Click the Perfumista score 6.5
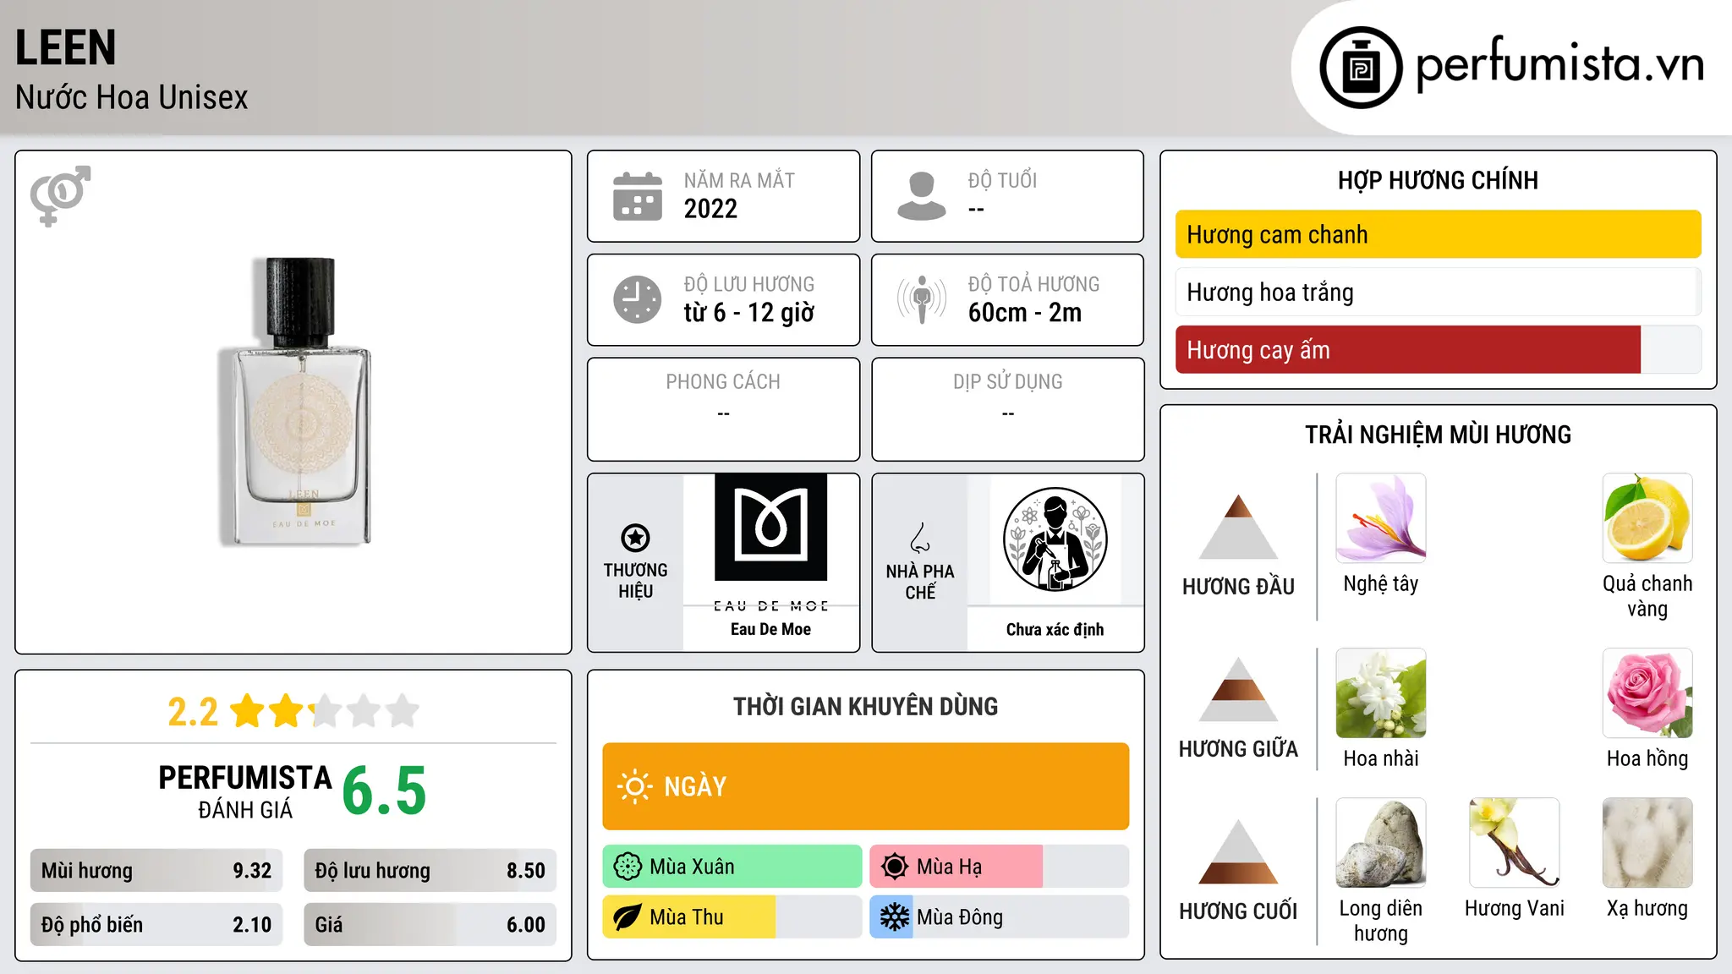 (x=384, y=791)
